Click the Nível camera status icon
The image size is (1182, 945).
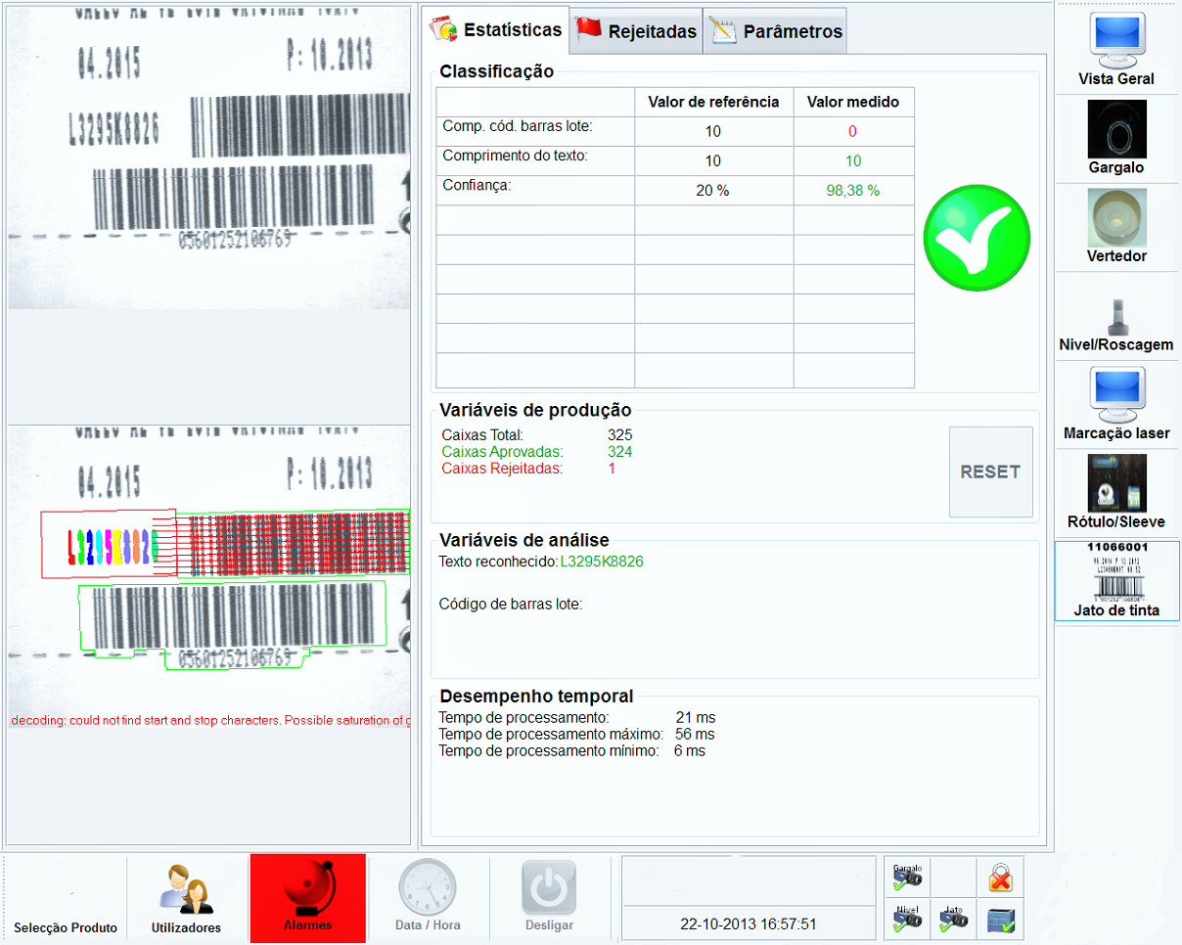pyautogui.click(x=907, y=918)
